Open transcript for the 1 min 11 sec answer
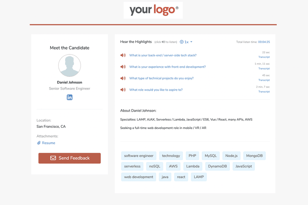308x205 pixels. 264,69
